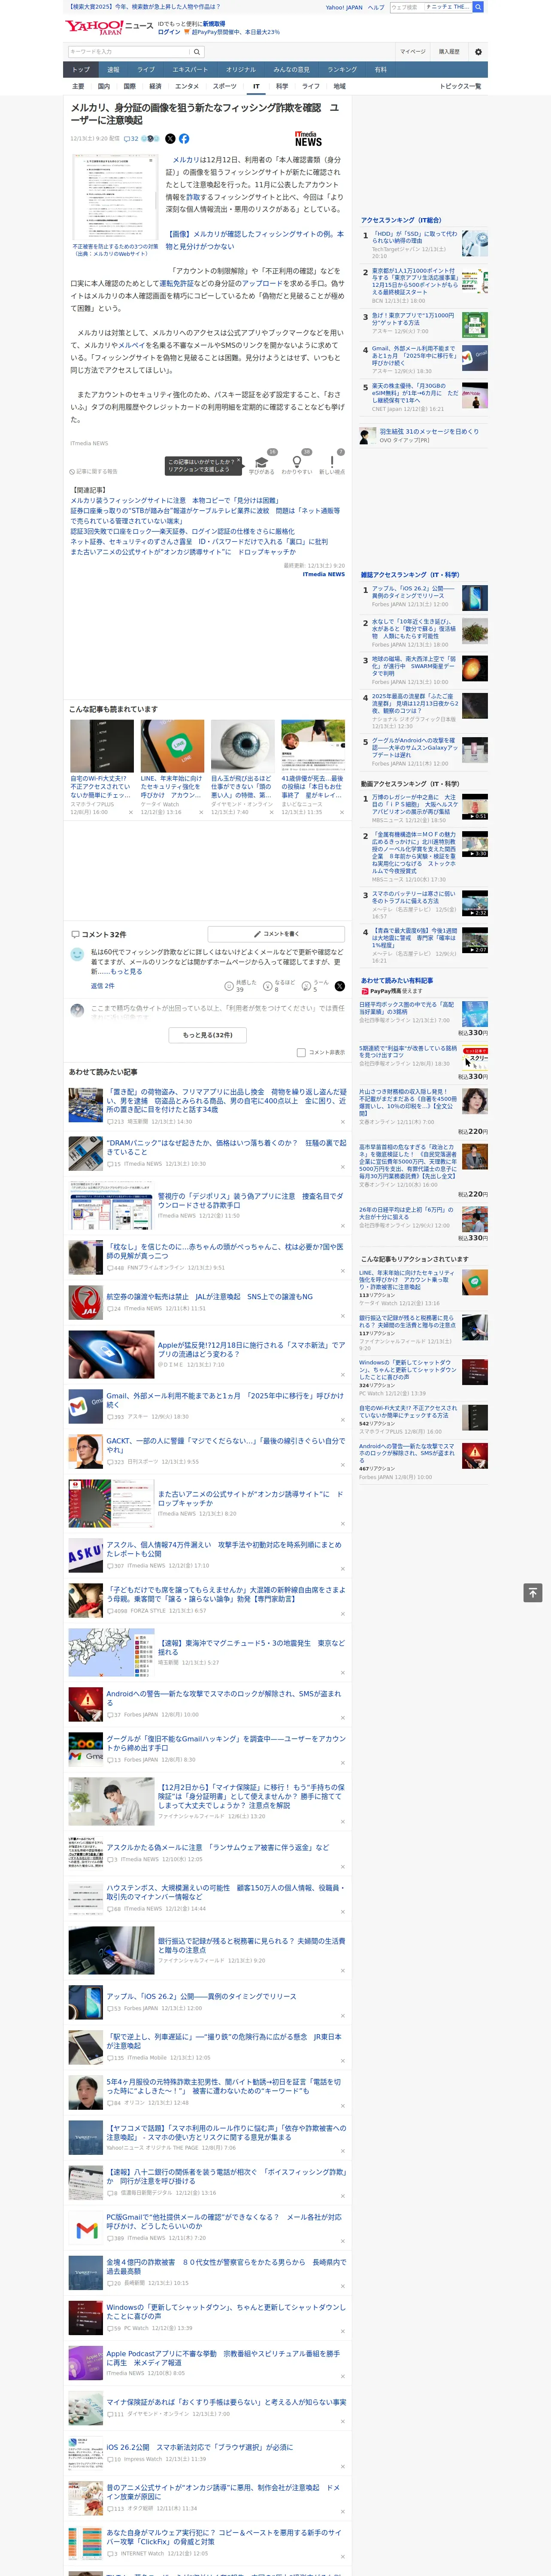
Task: Click into the keyword search input field
Action: coord(129,52)
